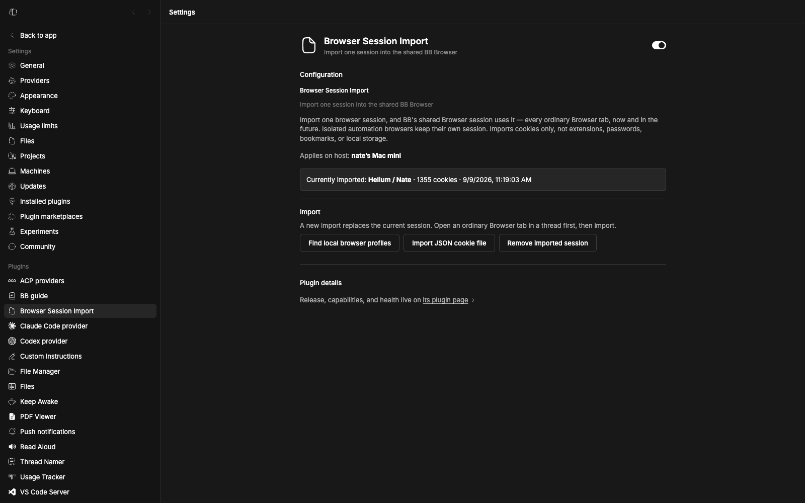
Task: Open the Keep Awake plugin
Action: pyautogui.click(x=80, y=401)
